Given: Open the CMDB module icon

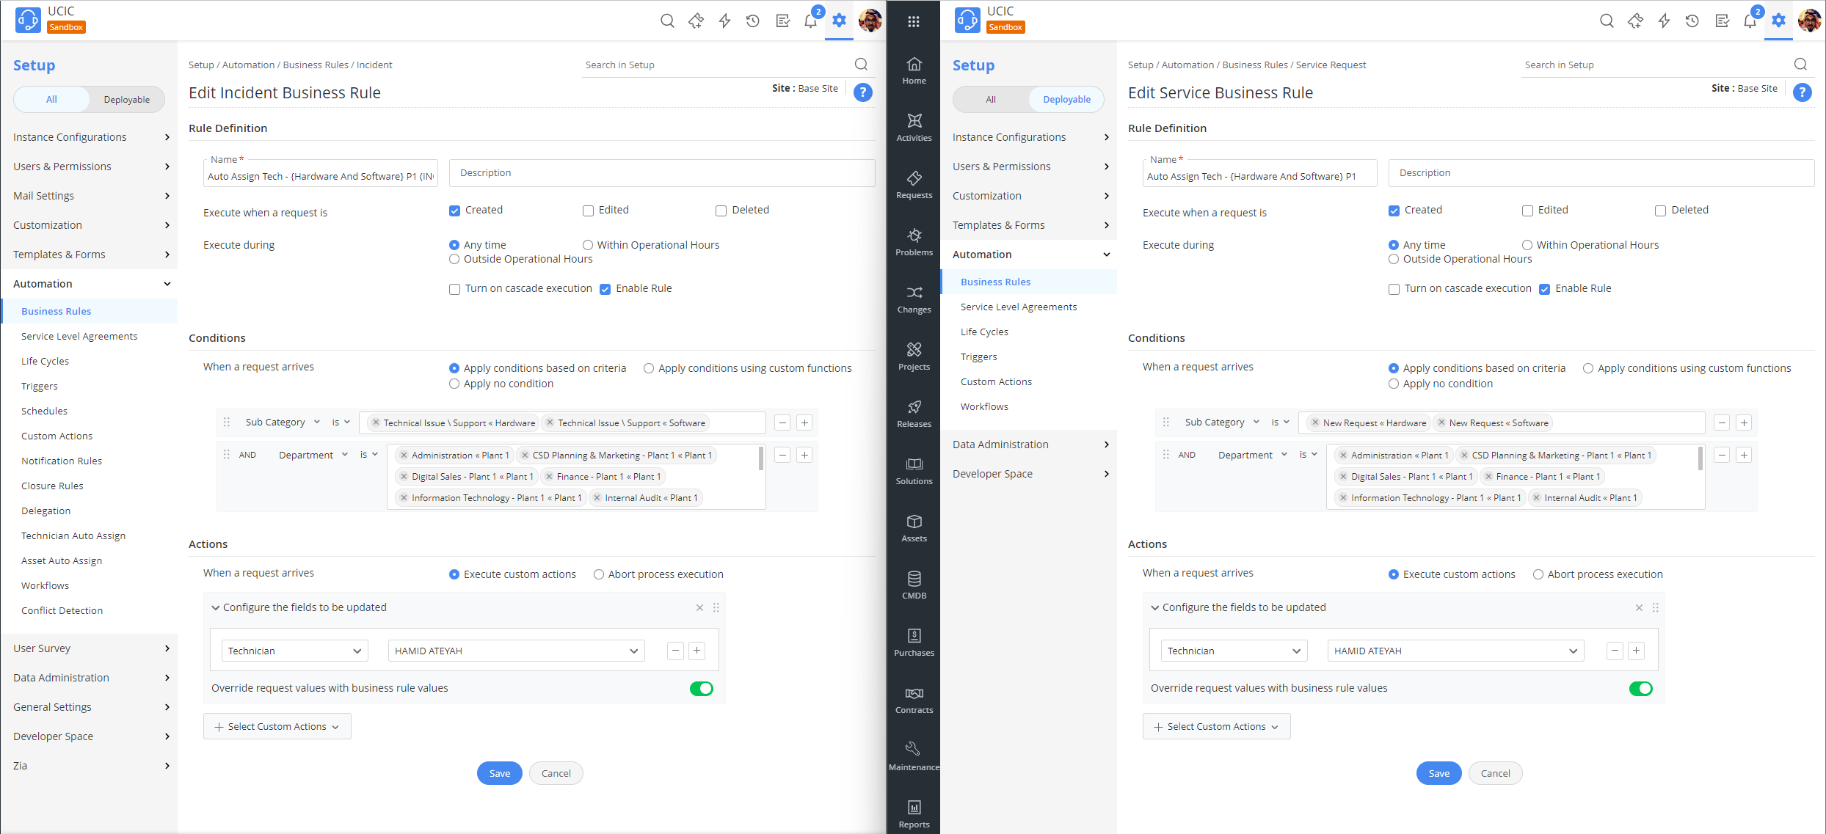Looking at the screenshot, I should pos(914,585).
